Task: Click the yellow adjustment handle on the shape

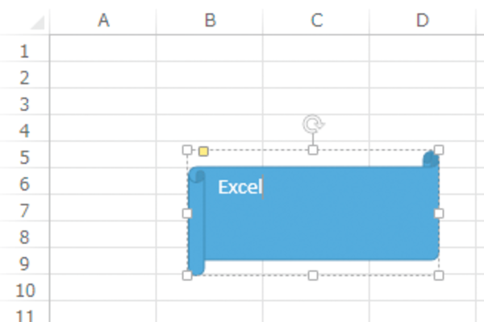Action: click(203, 151)
